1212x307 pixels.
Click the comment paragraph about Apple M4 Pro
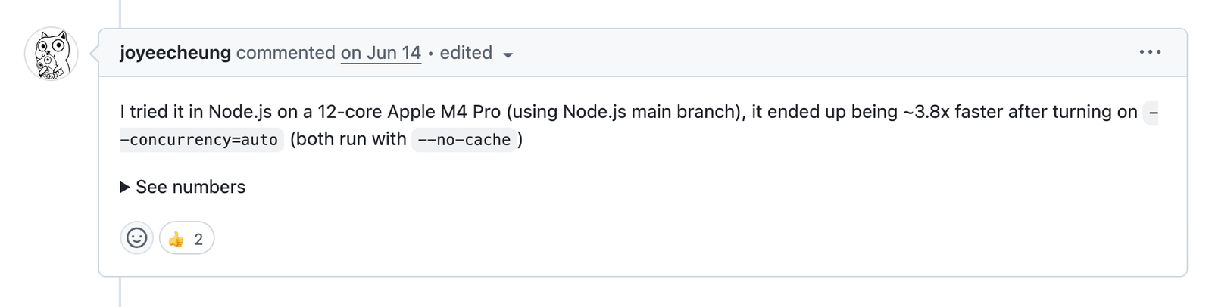pos(639,126)
